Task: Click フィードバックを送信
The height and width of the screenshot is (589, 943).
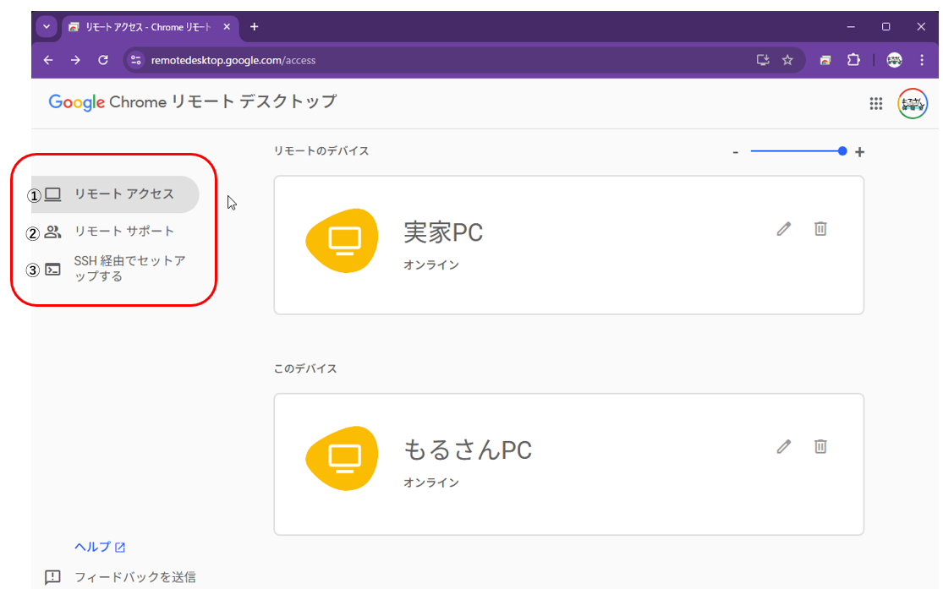Action: (134, 577)
